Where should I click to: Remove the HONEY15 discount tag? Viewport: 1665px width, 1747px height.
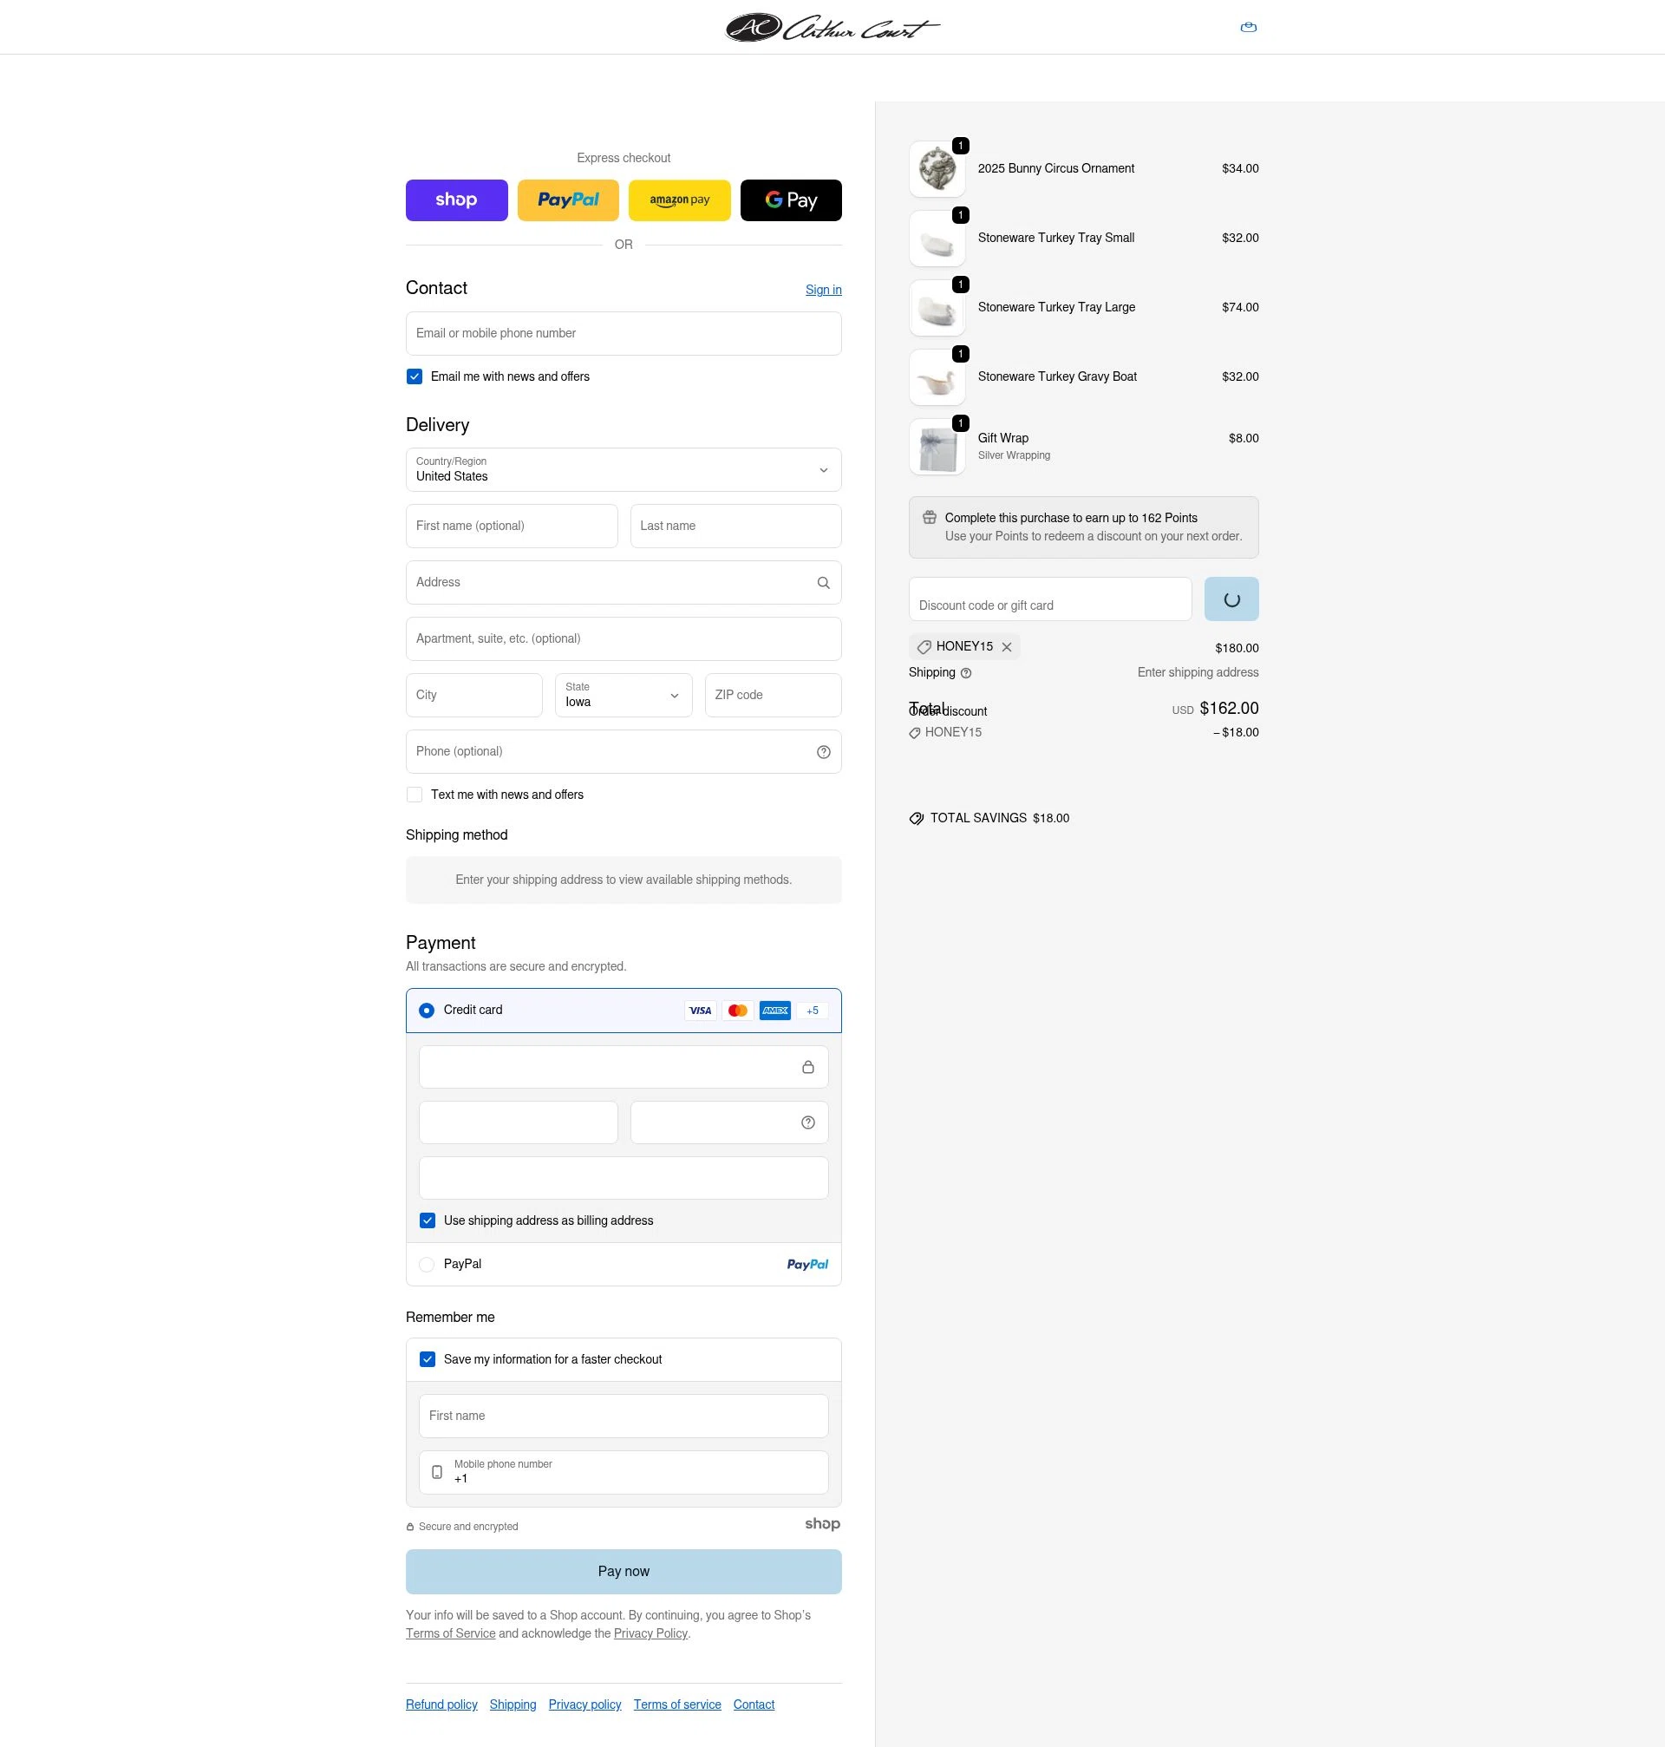[1008, 647]
